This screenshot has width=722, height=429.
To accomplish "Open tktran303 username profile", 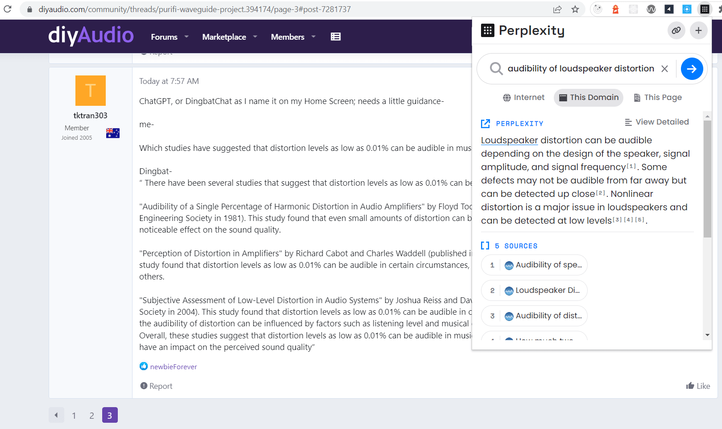I will tap(91, 116).
